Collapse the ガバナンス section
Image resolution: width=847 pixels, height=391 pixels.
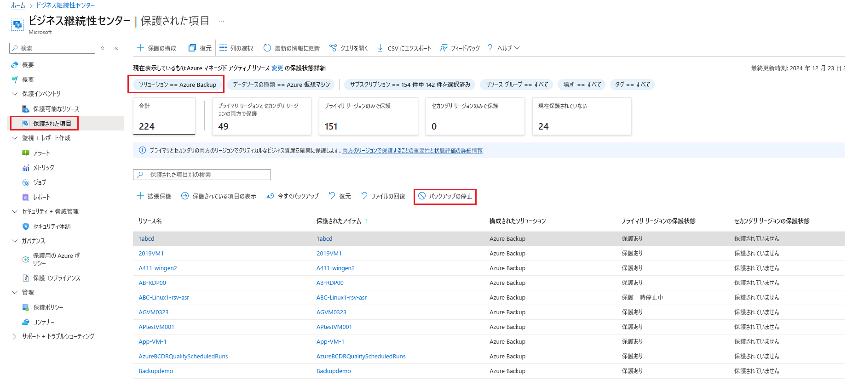coord(15,241)
